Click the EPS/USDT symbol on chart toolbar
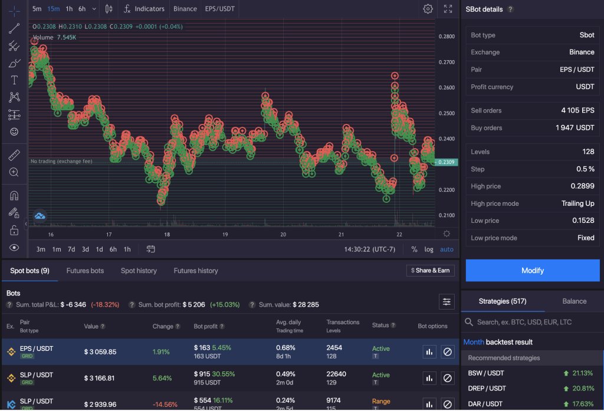The width and height of the screenshot is (604, 411). [x=219, y=9]
